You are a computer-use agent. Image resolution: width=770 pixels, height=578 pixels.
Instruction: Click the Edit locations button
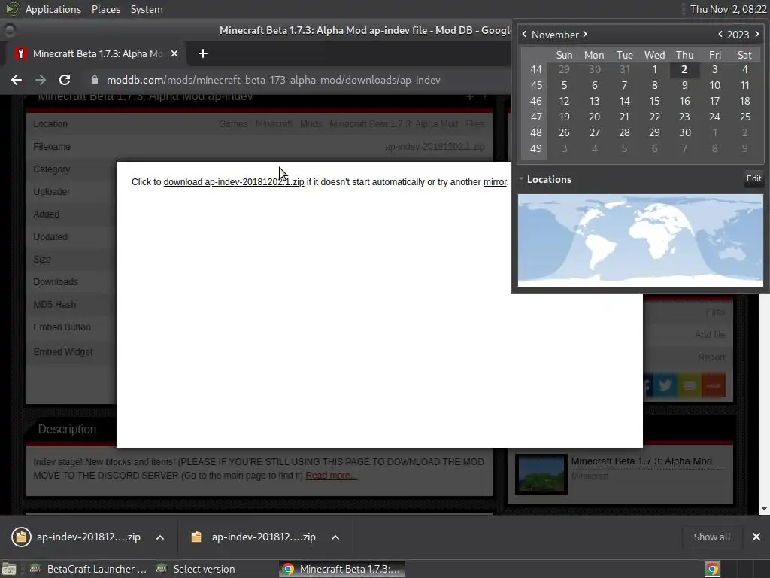753,178
